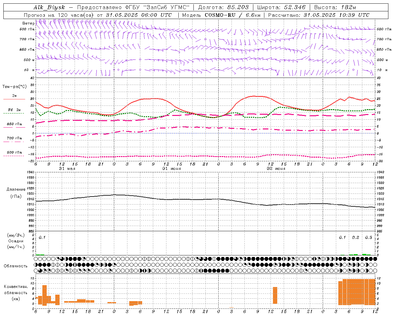Click the (мм/3ч.) unit label

click(16, 235)
